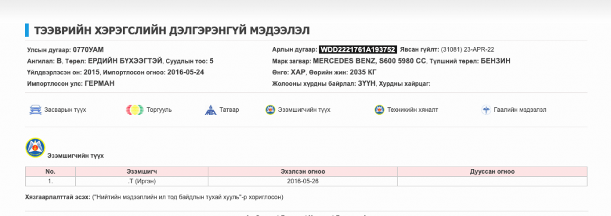This screenshot has height=216, width=611.
Task: Click the Дууссан огноо column header
Action: (492, 171)
